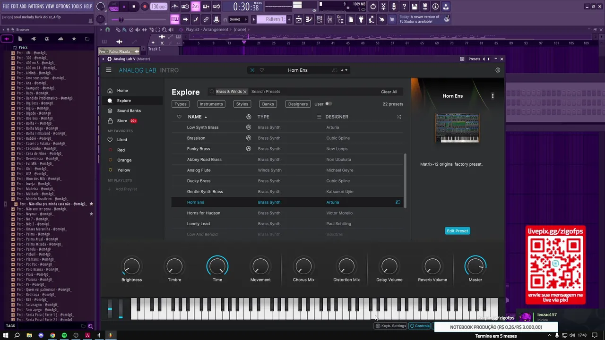This screenshot has width=605, height=340.
Task: Open Analog Lab settings gear
Action: [498, 70]
